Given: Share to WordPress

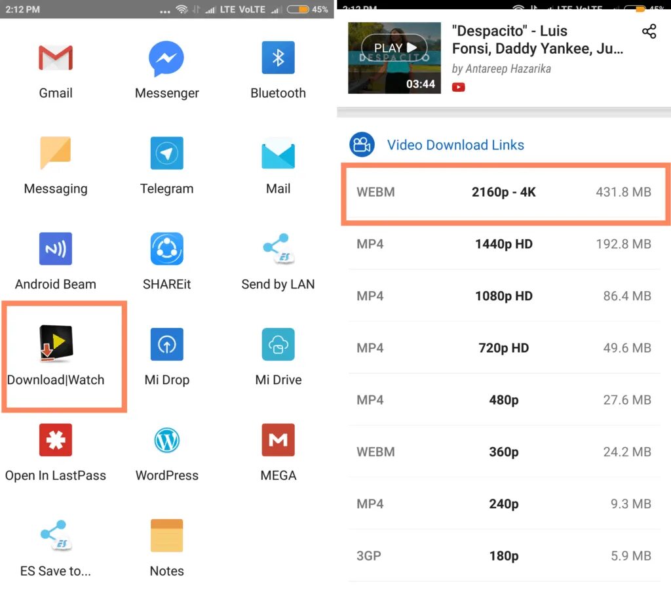Looking at the screenshot, I should point(167,440).
